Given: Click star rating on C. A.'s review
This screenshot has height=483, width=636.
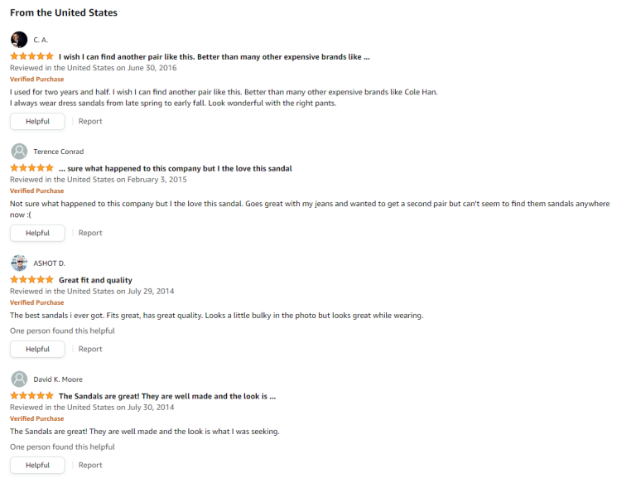Looking at the screenshot, I should pos(31,56).
